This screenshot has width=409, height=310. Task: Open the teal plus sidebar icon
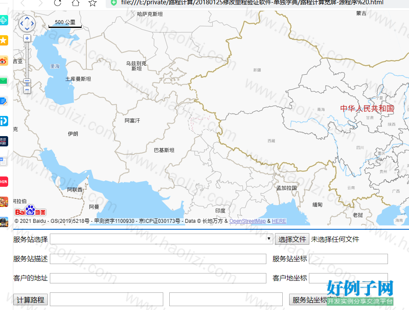(3, 20)
